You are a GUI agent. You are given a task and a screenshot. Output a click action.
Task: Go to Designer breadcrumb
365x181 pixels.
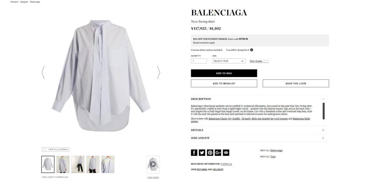pyautogui.click(x=24, y=2)
